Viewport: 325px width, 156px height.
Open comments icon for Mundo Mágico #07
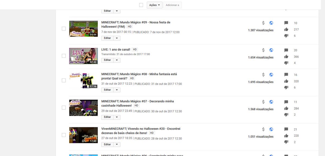tap(286, 102)
